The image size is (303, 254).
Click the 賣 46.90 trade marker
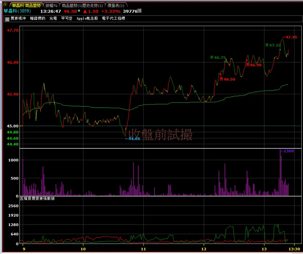pyautogui.click(x=253, y=65)
